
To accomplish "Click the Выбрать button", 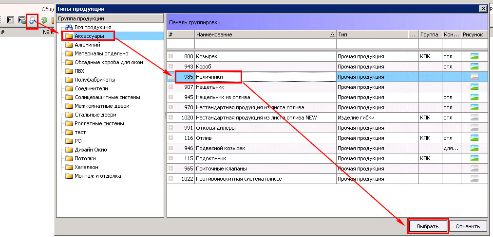I will click(428, 226).
